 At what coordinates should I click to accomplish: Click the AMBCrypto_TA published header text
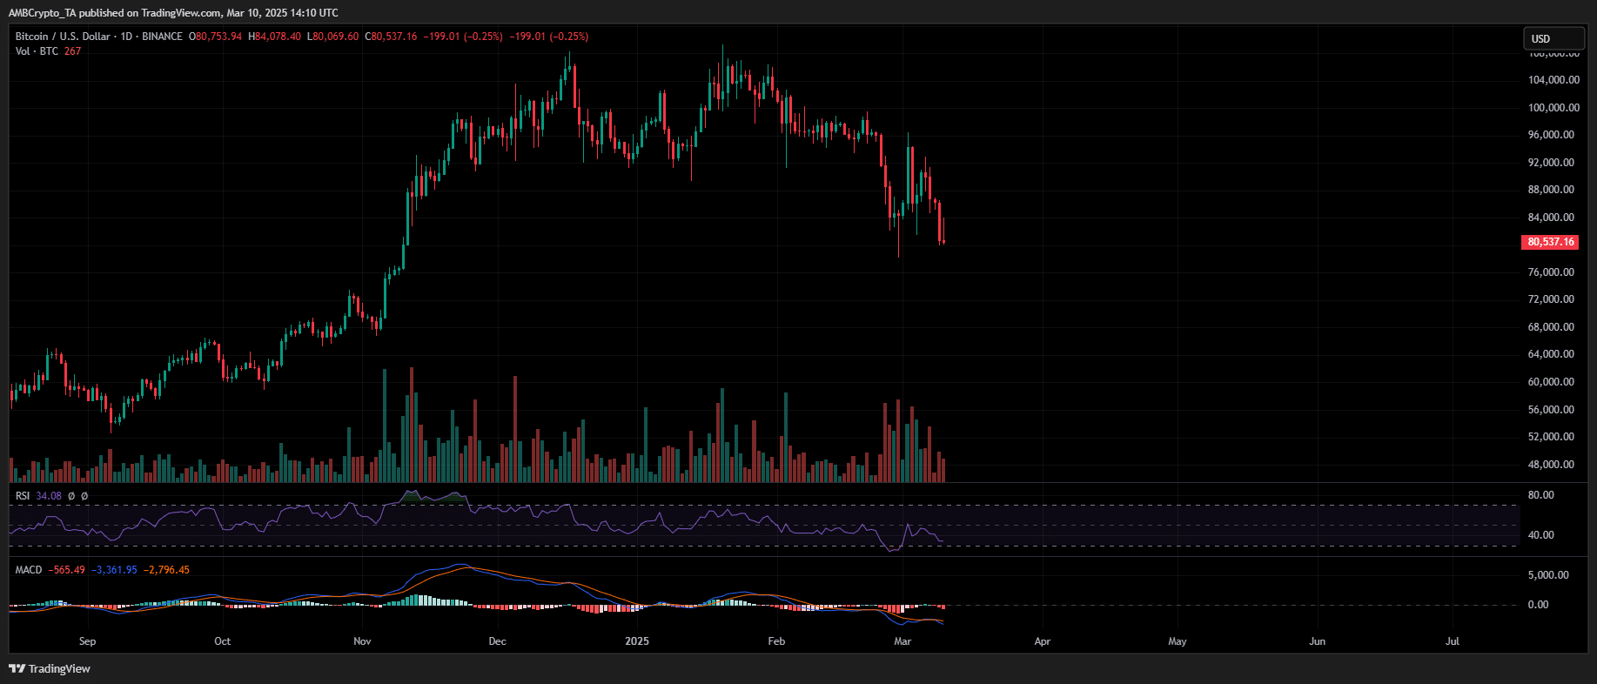173,13
